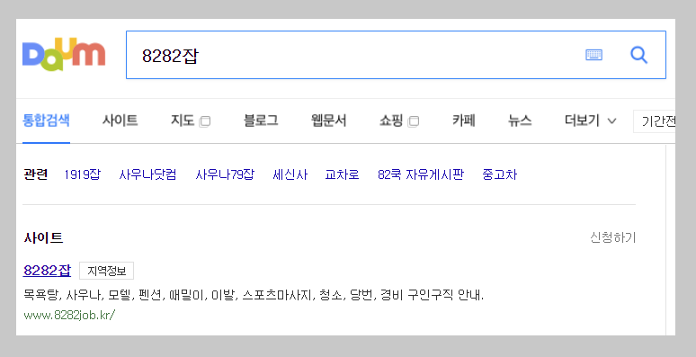Click the new-window icon next to 지도
Screen dimensions: 696x357
205,121
